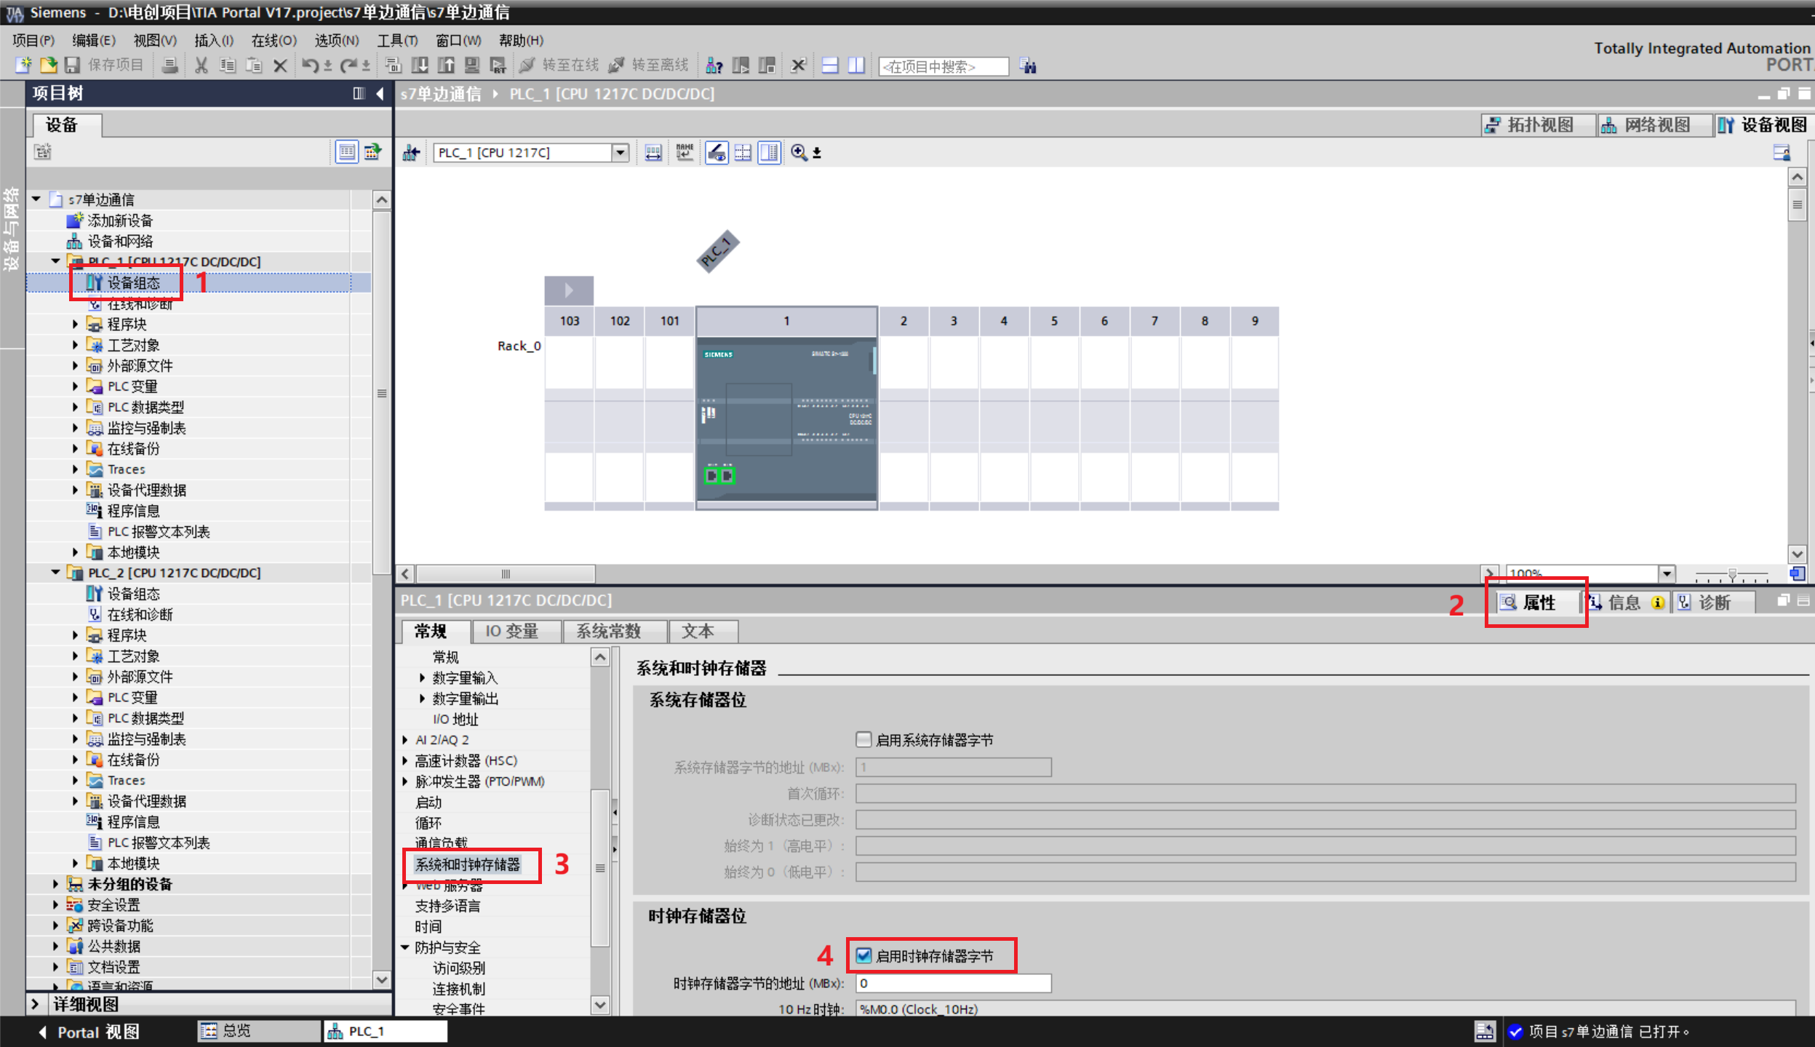The image size is (1815, 1047).
Task: Switch to the IO 变量 tab
Action: tap(511, 631)
